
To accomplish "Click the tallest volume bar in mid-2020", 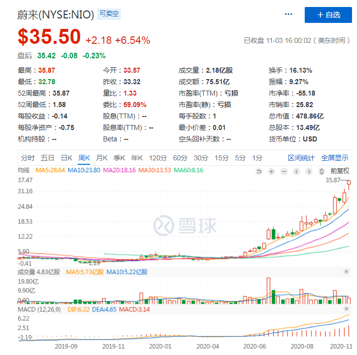I will pyautogui.click(x=268, y=291).
